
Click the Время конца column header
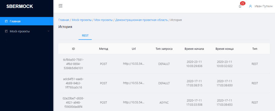pos(225,49)
